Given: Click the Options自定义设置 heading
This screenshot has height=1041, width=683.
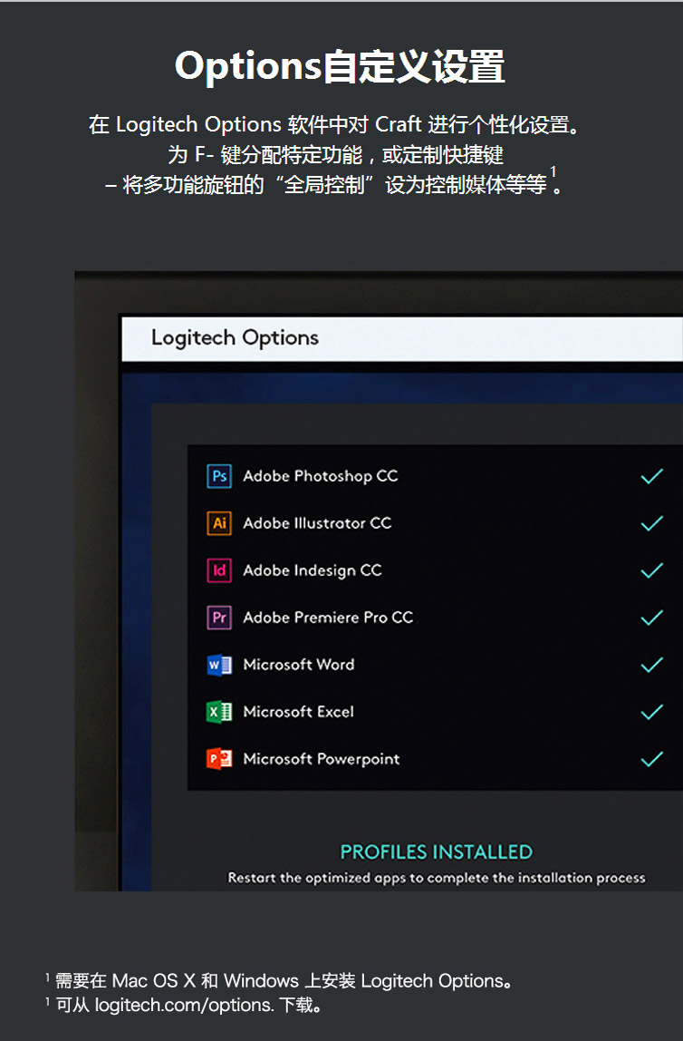Looking at the screenshot, I should [x=341, y=67].
